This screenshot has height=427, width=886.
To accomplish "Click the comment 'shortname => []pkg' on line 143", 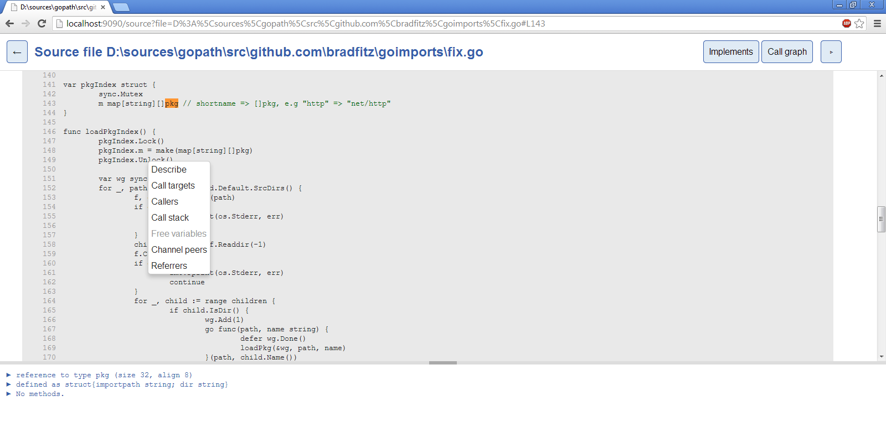I will [x=237, y=103].
